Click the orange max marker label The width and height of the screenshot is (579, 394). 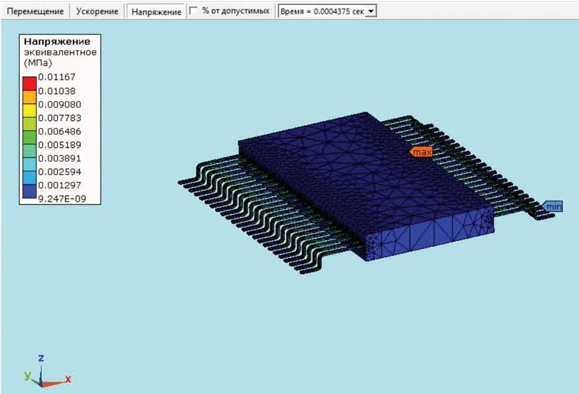[421, 152]
